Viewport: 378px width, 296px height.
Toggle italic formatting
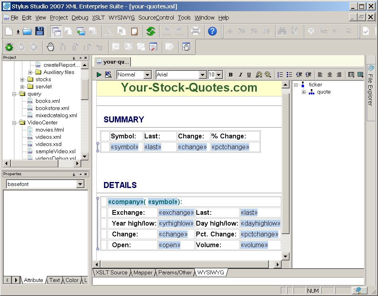tap(240, 74)
